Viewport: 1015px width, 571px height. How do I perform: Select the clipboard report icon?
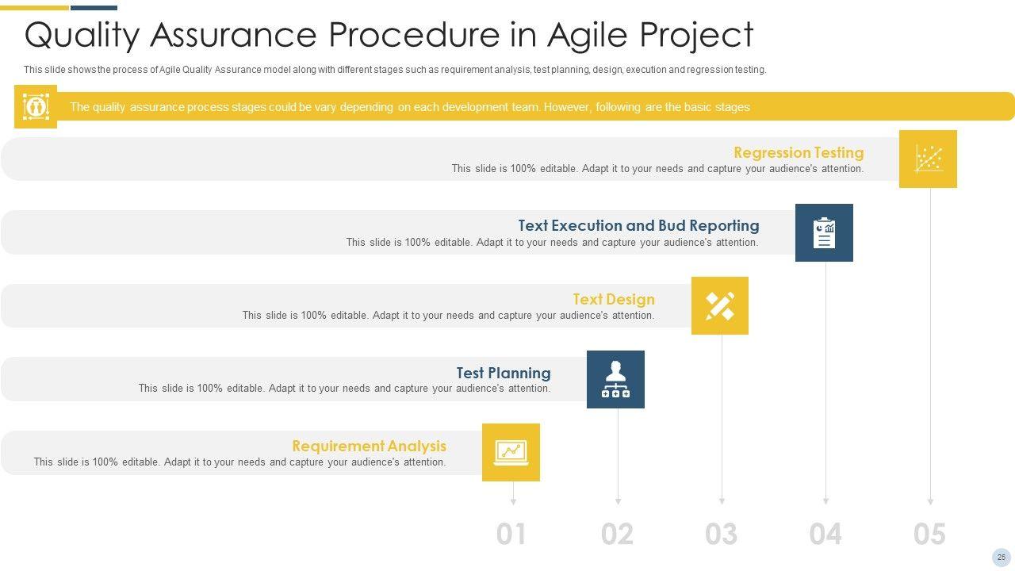824,232
